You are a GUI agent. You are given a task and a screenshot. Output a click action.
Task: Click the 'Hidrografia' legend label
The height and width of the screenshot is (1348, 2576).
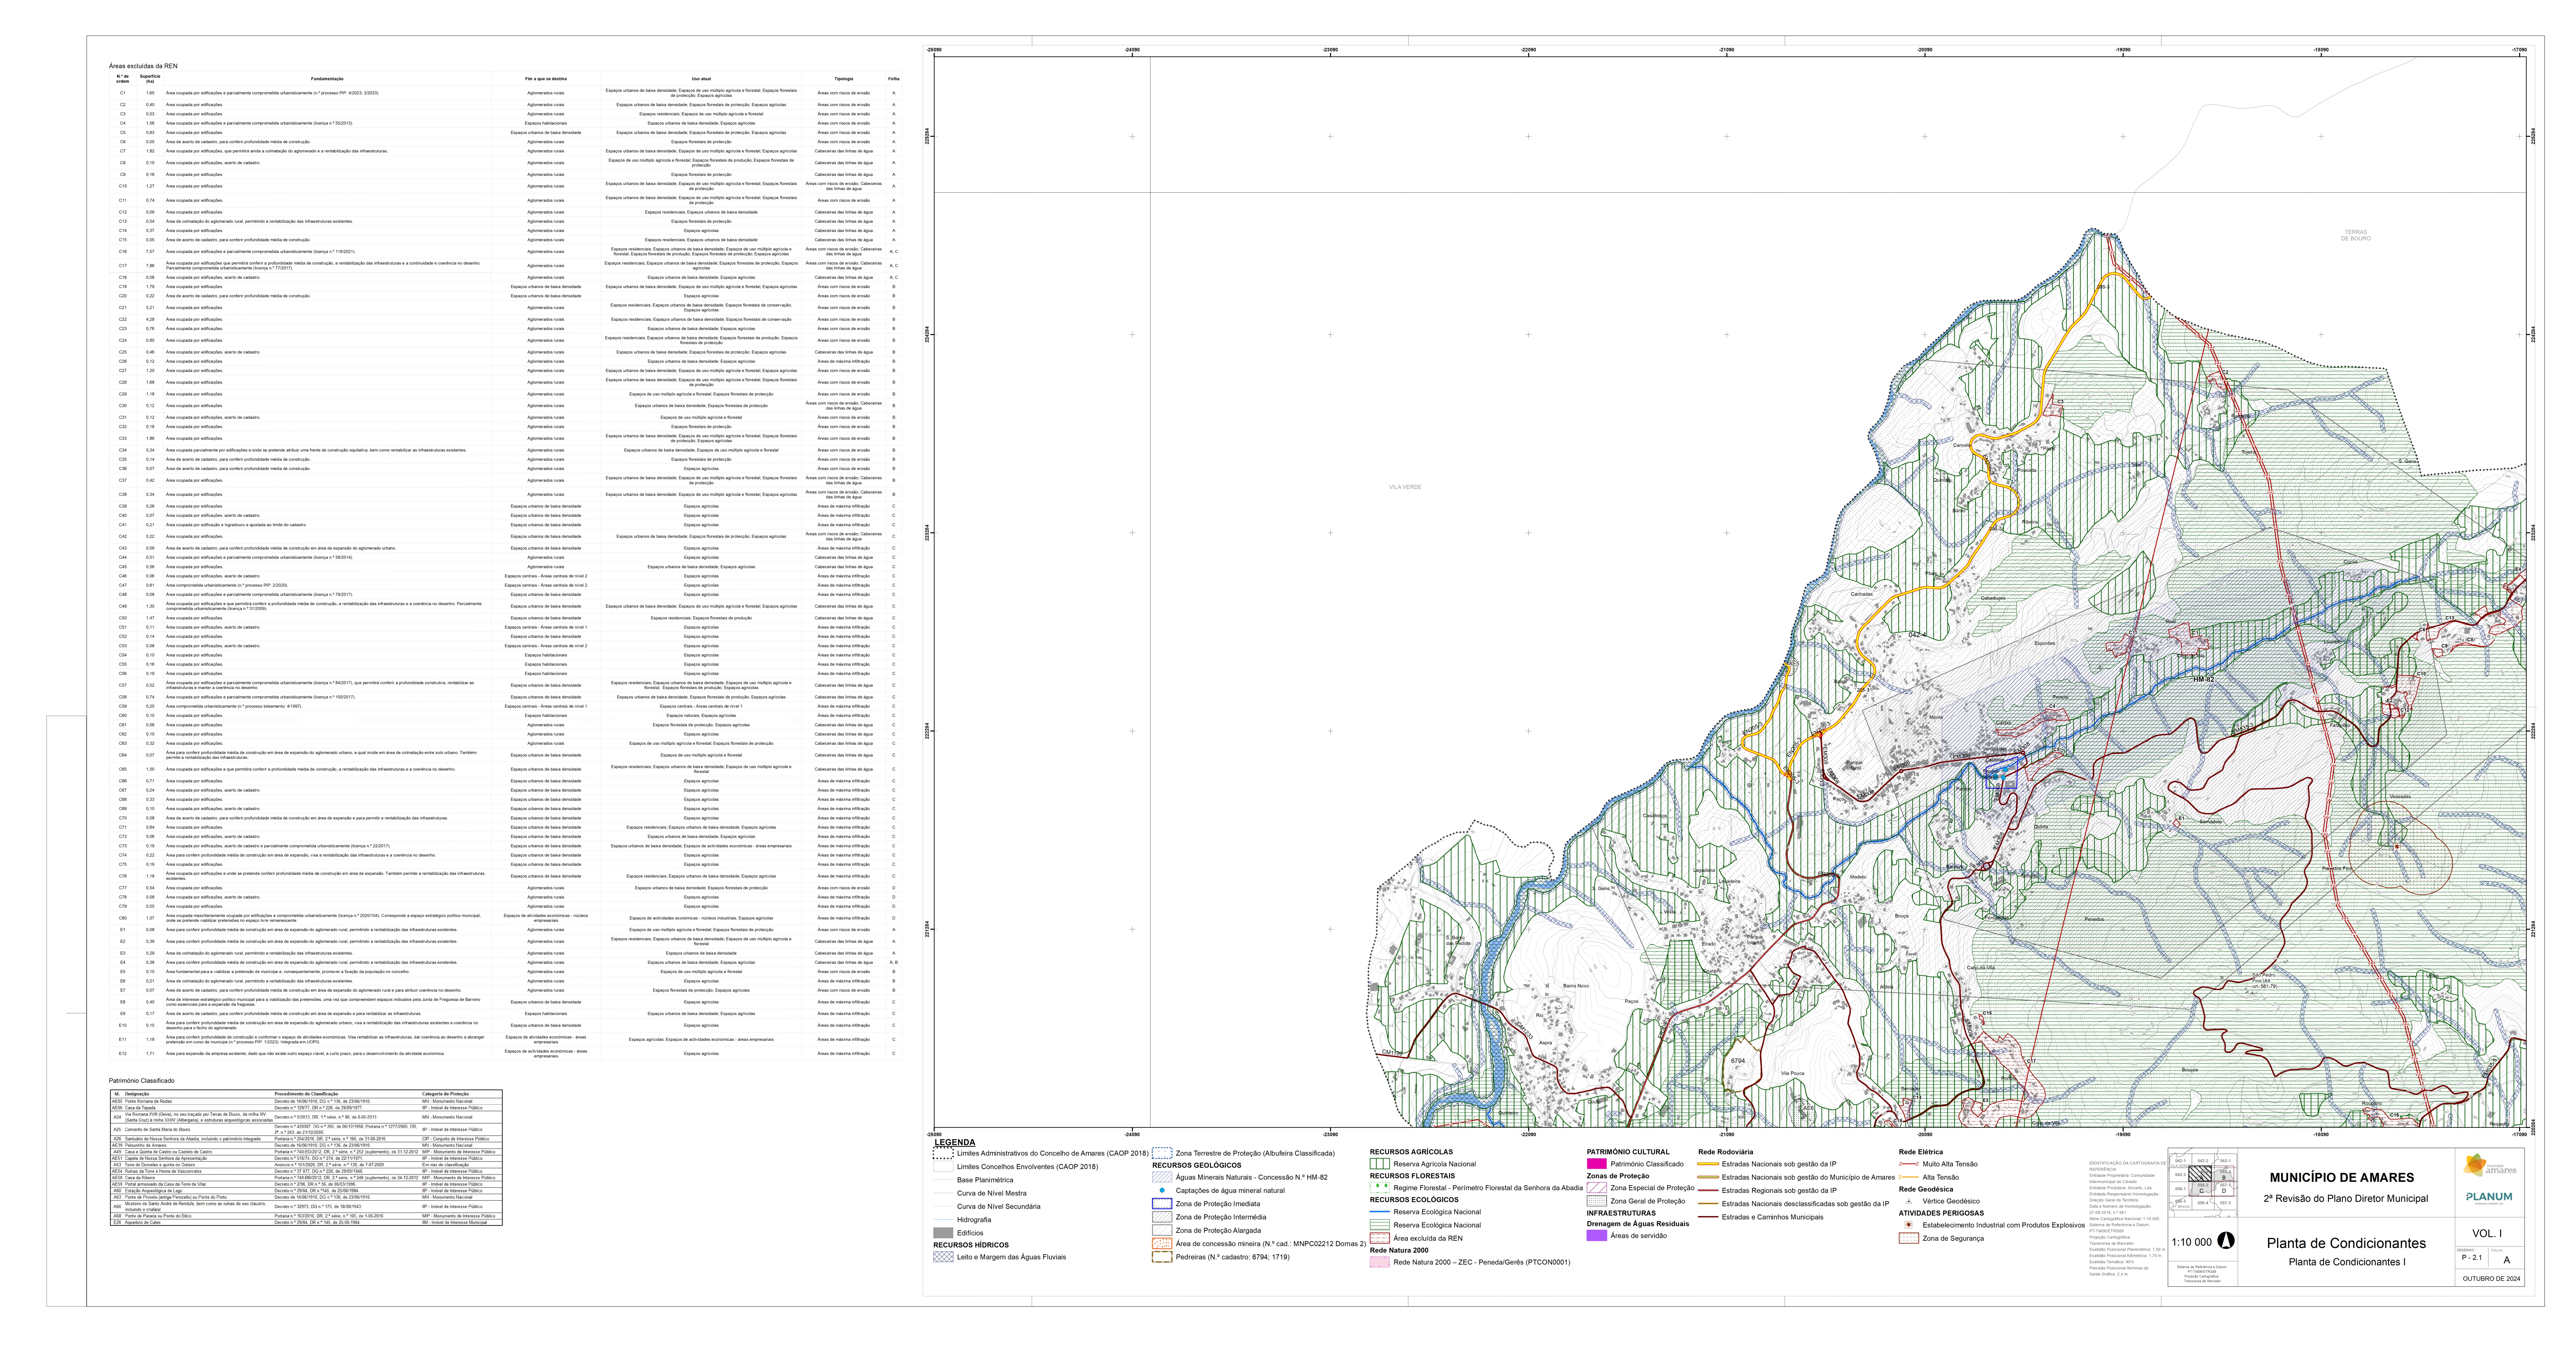point(974,1220)
